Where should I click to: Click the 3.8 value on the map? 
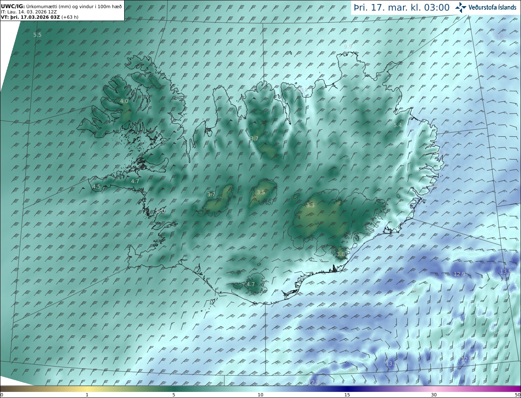[341, 254]
